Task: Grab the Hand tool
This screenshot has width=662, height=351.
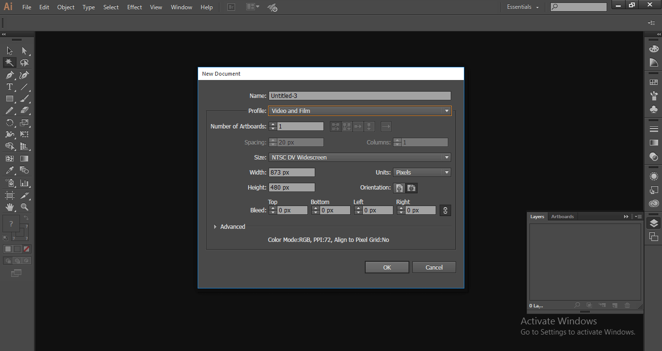Action: [x=9, y=207]
